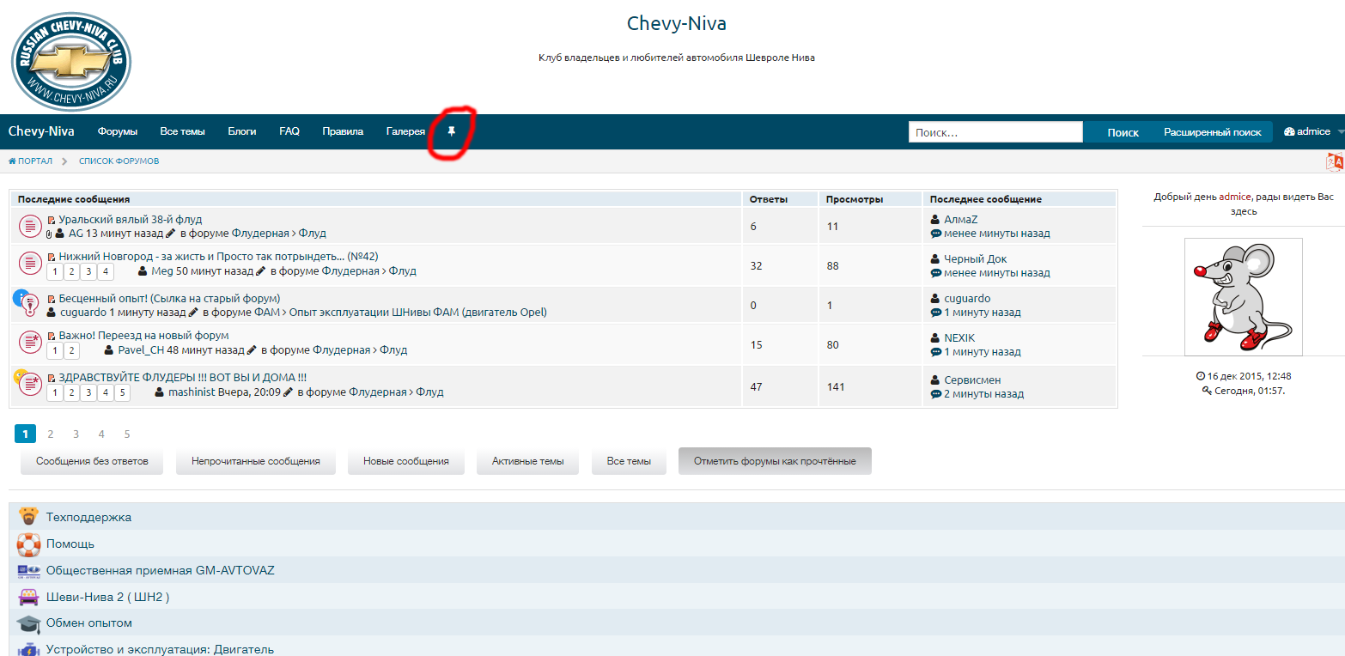Click the Непрочитанные сообщения button
This screenshot has height=656, width=1345.
(x=256, y=461)
